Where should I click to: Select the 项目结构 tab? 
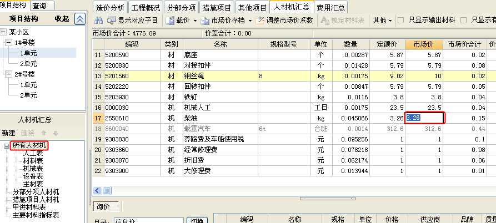(13, 5)
